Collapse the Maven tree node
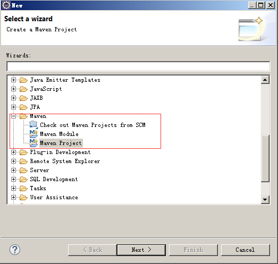This screenshot has width=278, height=264. pos(13,116)
